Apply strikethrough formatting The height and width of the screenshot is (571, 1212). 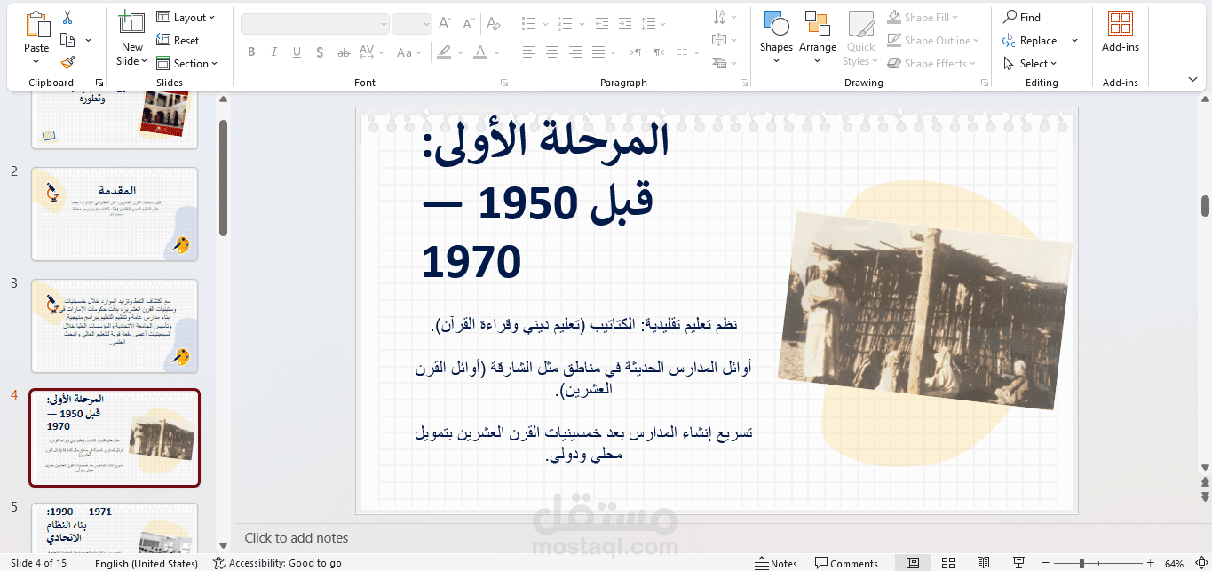pos(344,52)
